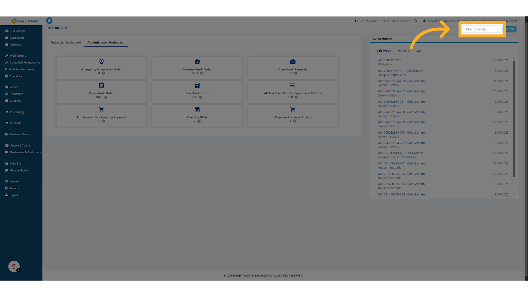The width and height of the screenshot is (528, 297).
Task: Open Analytics in the sidebar
Action: [x=16, y=45]
